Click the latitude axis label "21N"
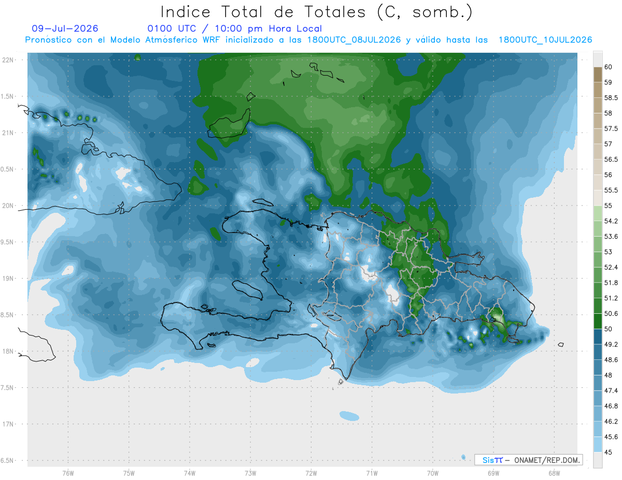The height and width of the screenshot is (480, 622). (8, 133)
